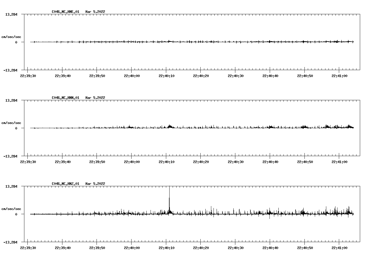Click 22:40:20 time label under HNZ plot
380x258 pixels.
[x=201, y=248]
